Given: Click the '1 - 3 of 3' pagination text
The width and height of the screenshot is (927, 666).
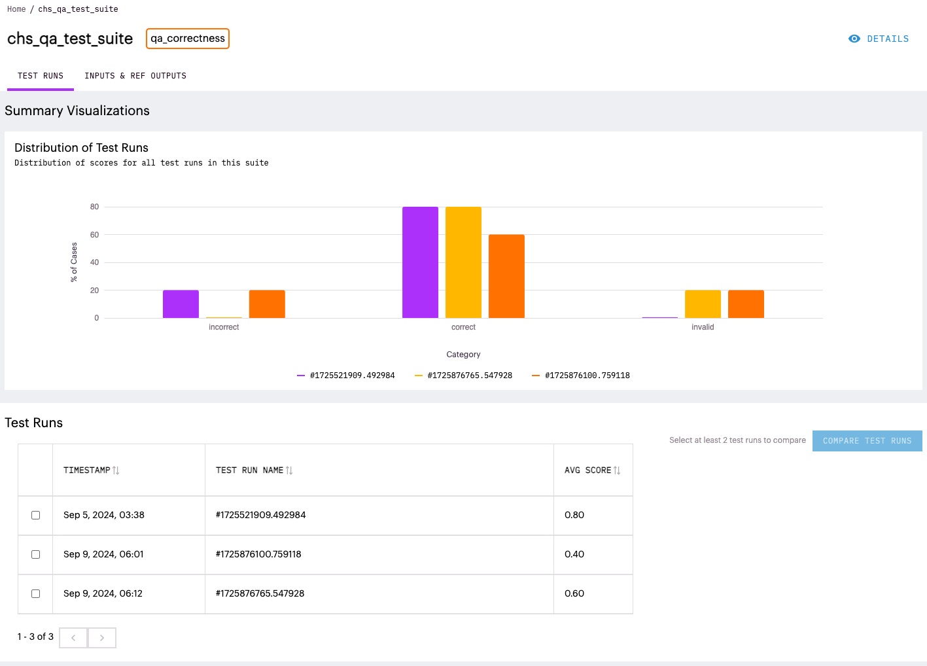Looking at the screenshot, I should click(x=35, y=637).
